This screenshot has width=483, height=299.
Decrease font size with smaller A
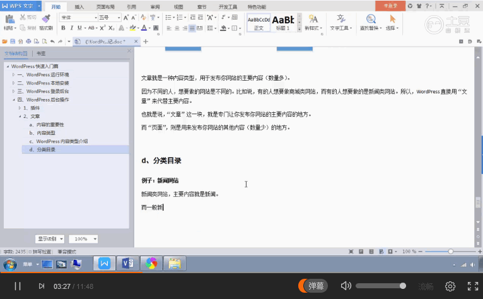click(x=134, y=18)
